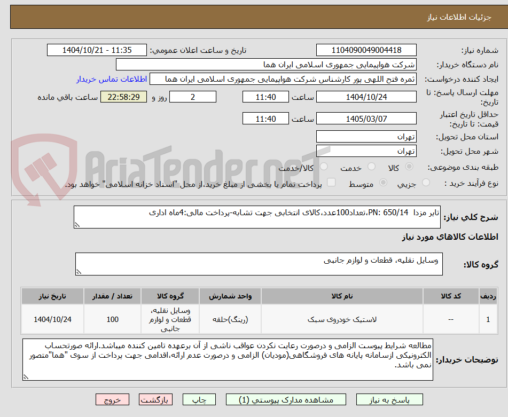
Task: Click the نام کالا column header
Action: [342, 296]
